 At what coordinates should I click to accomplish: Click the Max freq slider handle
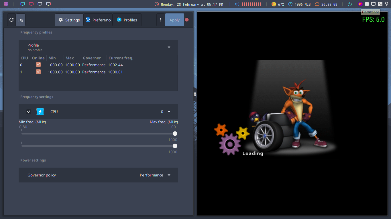tap(175, 146)
